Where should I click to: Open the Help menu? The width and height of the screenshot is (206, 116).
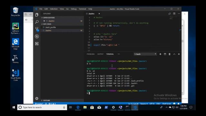tap(90, 9)
